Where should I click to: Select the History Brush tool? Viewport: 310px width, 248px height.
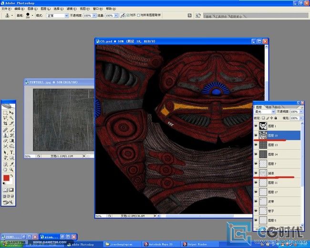[x=11, y=135]
